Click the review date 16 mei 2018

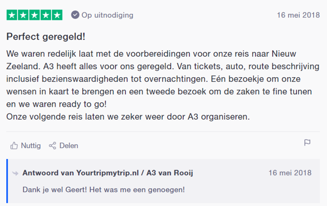[x=298, y=15]
